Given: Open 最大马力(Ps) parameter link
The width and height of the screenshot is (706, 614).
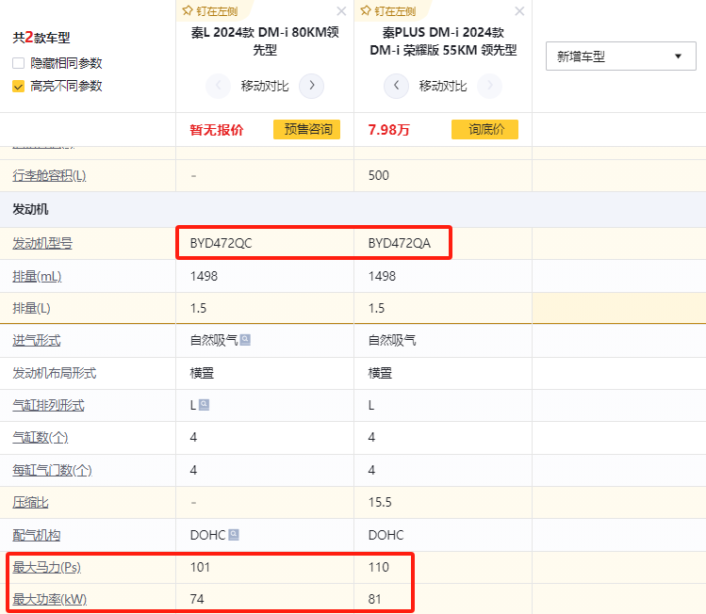Looking at the screenshot, I should click(x=47, y=567).
